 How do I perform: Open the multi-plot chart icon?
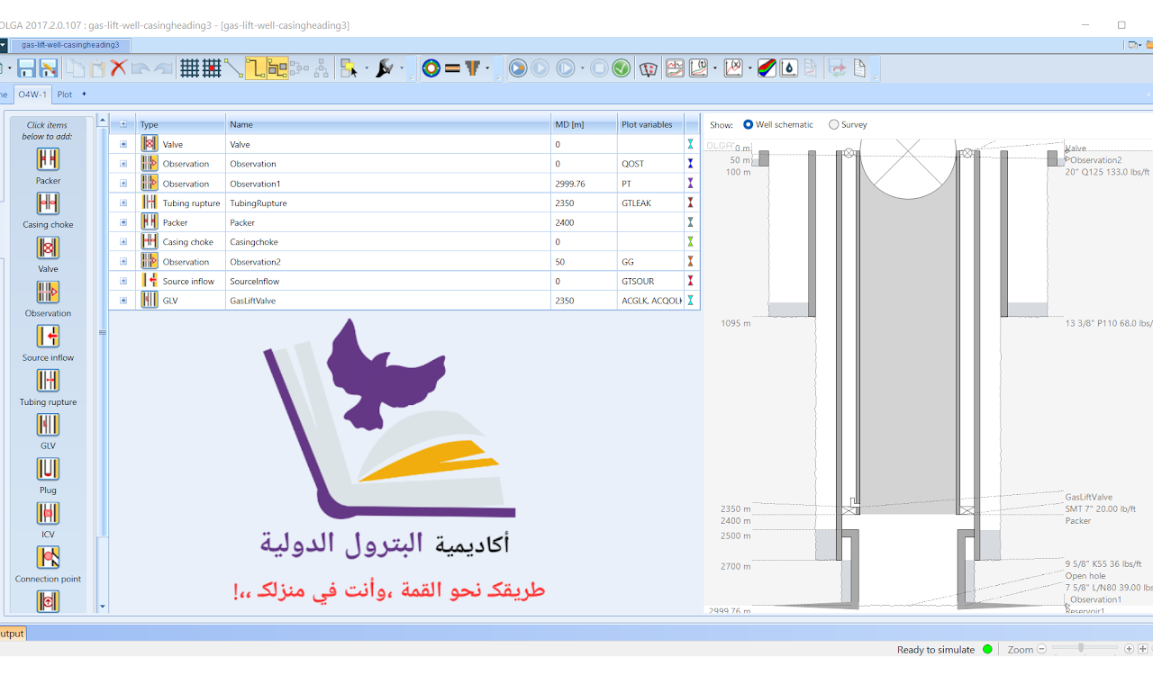coord(675,68)
